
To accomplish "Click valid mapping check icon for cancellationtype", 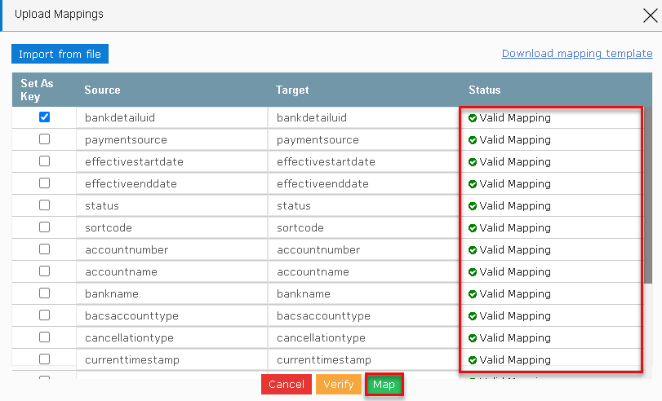I will [473, 338].
